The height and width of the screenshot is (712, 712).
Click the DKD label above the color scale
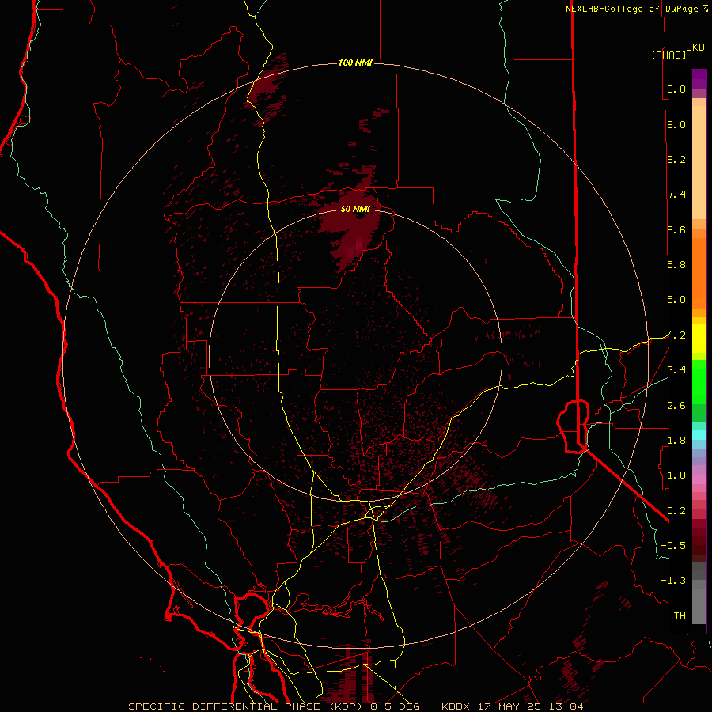pyautogui.click(x=695, y=47)
